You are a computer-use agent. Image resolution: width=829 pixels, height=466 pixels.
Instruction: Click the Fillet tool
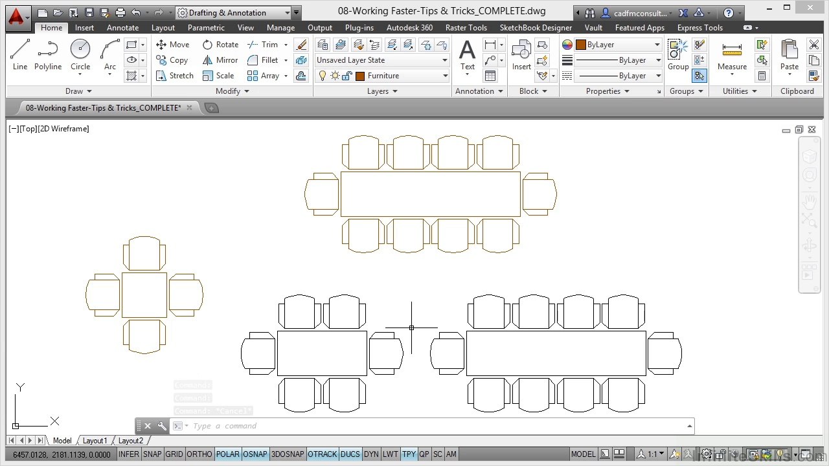tap(263, 60)
